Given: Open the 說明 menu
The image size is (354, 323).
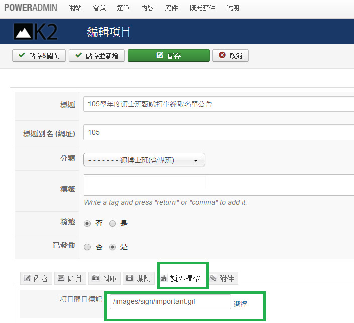Looking at the screenshot, I should tap(233, 8).
